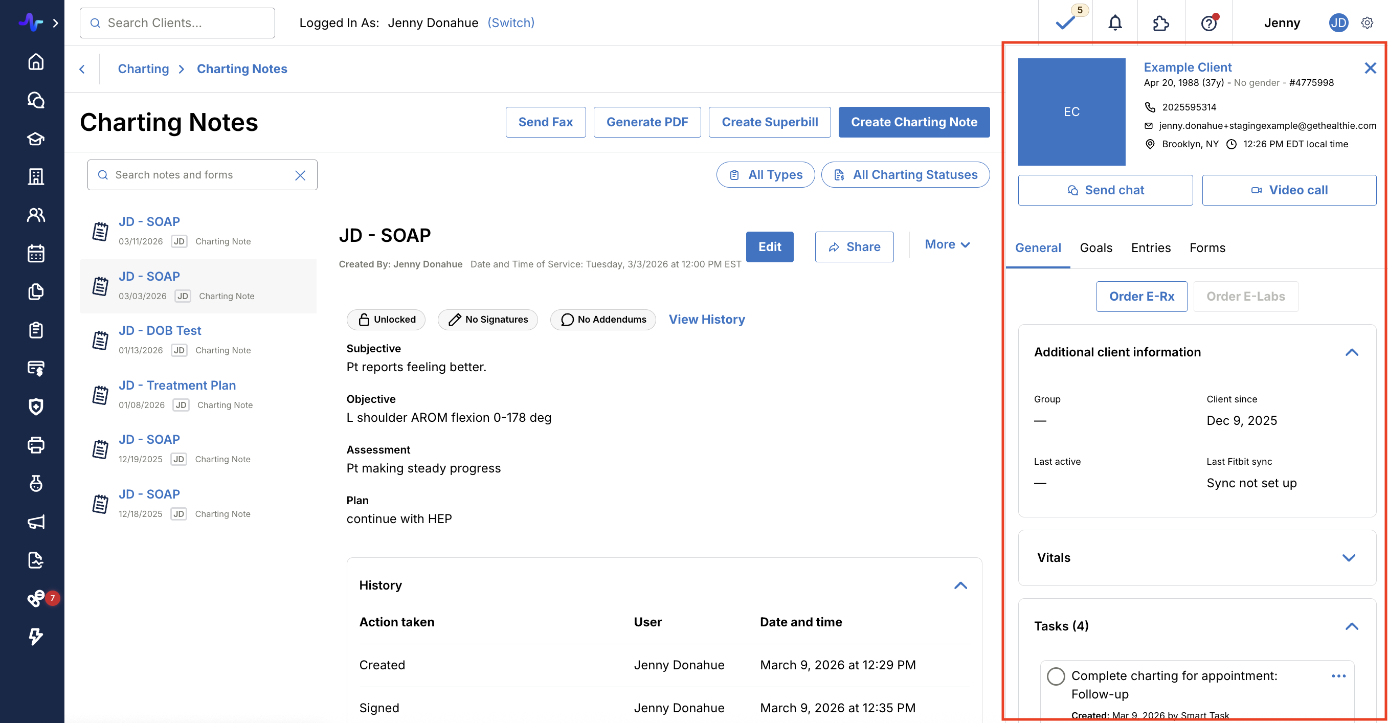
Task: Click the View History link
Action: [x=706, y=320]
